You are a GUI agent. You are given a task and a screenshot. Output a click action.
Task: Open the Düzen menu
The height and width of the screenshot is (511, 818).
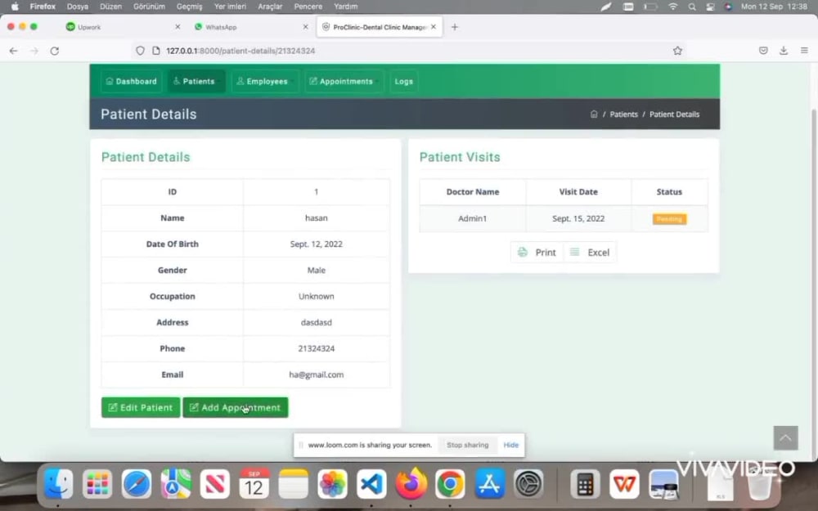click(x=110, y=7)
